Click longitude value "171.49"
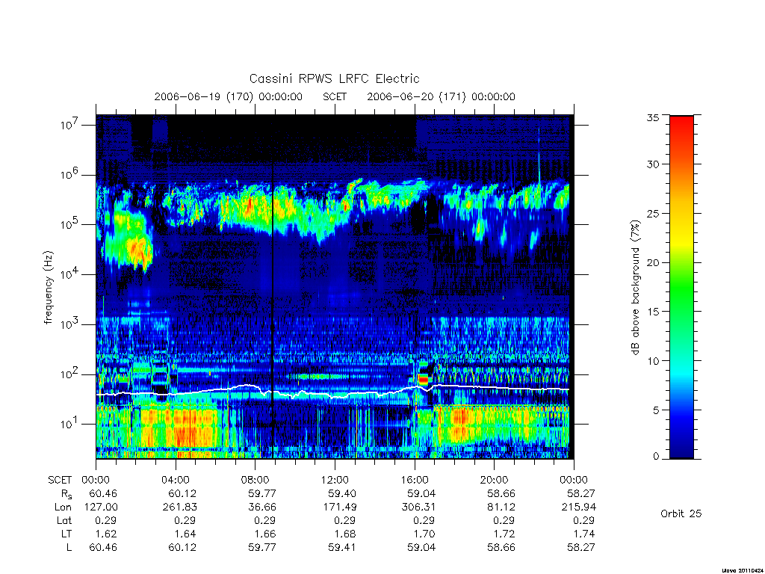The width and height of the screenshot is (765, 574). pos(339,507)
